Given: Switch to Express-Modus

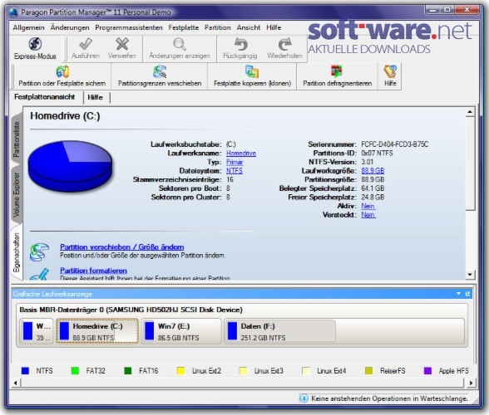Looking at the screenshot, I should [35, 49].
